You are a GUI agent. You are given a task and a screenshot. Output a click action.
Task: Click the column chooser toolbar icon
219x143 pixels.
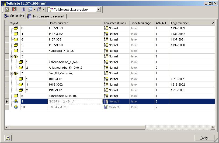pos(30,9)
